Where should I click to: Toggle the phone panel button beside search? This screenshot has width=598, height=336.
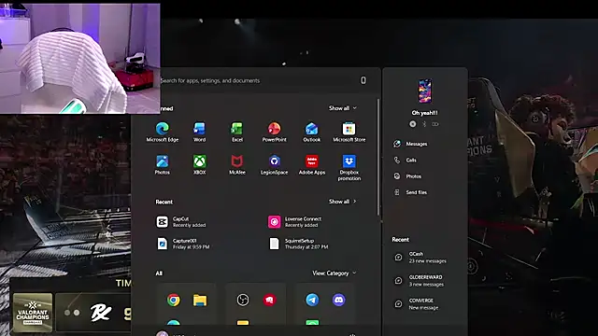pos(363,80)
